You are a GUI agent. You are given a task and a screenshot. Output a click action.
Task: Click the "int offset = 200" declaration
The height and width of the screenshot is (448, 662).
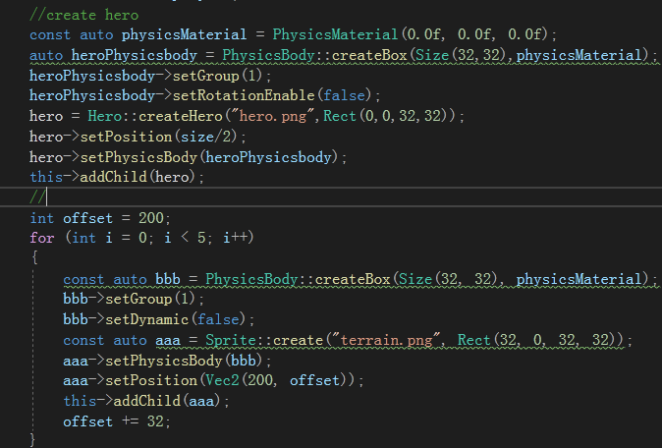100,217
